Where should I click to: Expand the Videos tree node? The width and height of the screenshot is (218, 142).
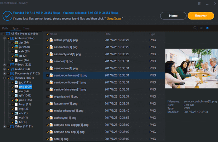click(5, 65)
